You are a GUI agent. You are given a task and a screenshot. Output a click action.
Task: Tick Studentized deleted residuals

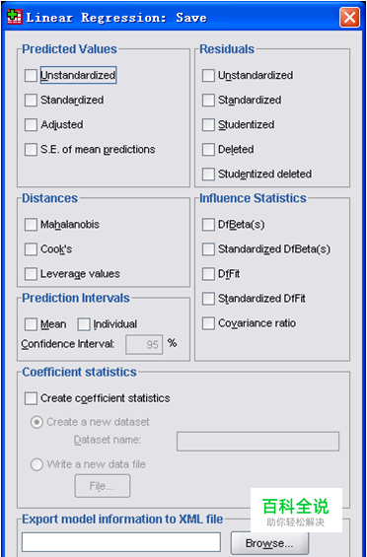tap(208, 174)
